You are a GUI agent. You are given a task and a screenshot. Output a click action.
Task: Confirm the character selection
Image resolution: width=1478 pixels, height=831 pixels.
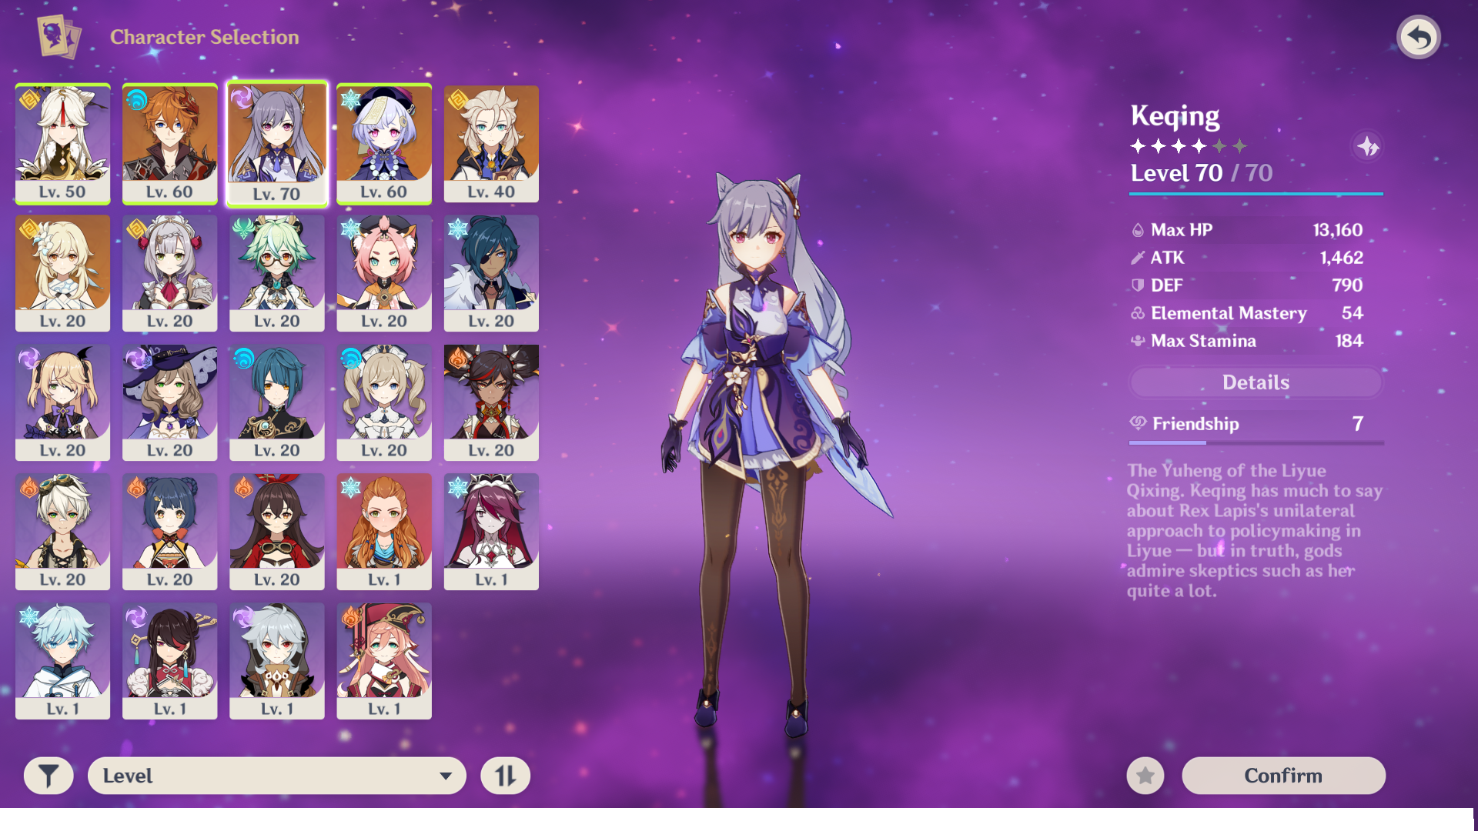coord(1283,776)
